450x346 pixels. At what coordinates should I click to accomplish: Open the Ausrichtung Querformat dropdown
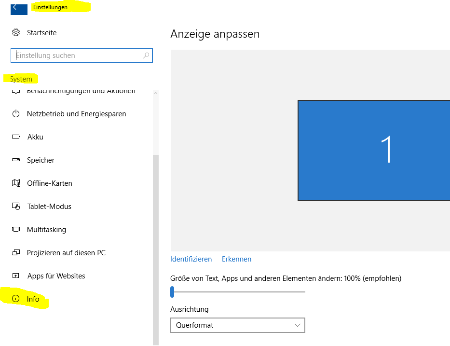click(x=238, y=325)
